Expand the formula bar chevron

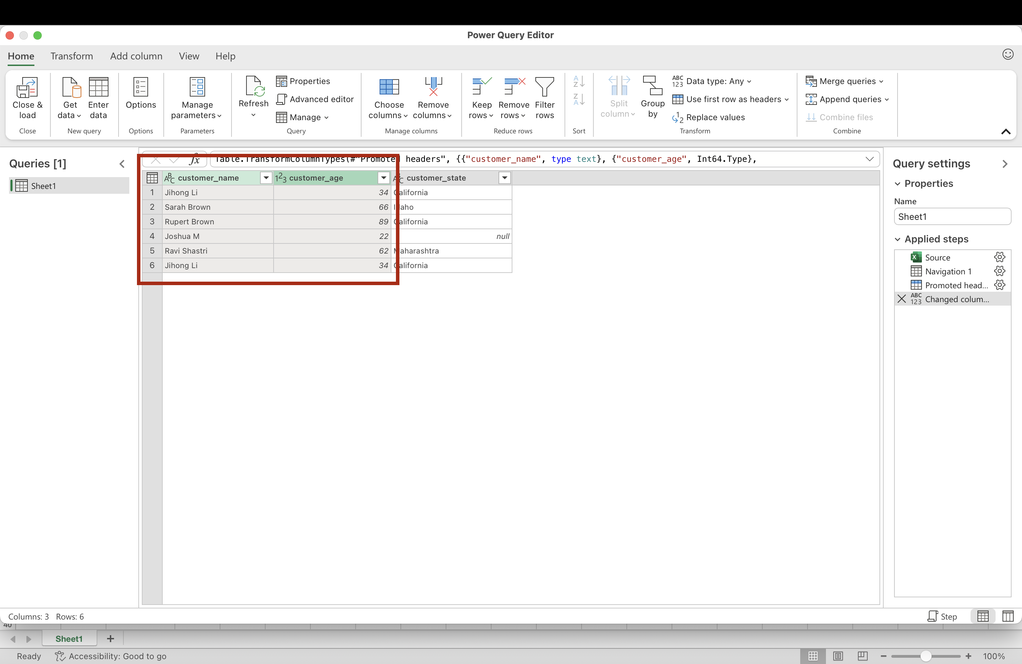click(x=869, y=159)
